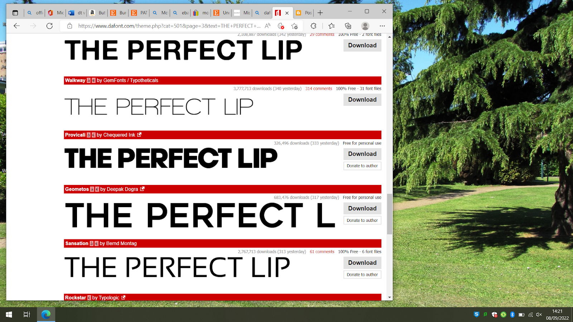Click the page scrollbar down arrow
The height and width of the screenshot is (322, 573).
coord(390,297)
